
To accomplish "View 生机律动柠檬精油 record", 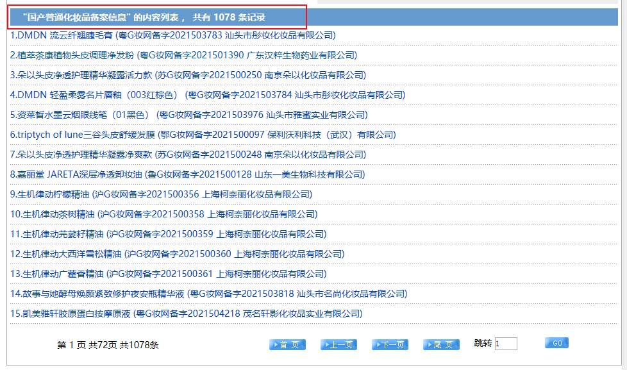I will (161, 194).
